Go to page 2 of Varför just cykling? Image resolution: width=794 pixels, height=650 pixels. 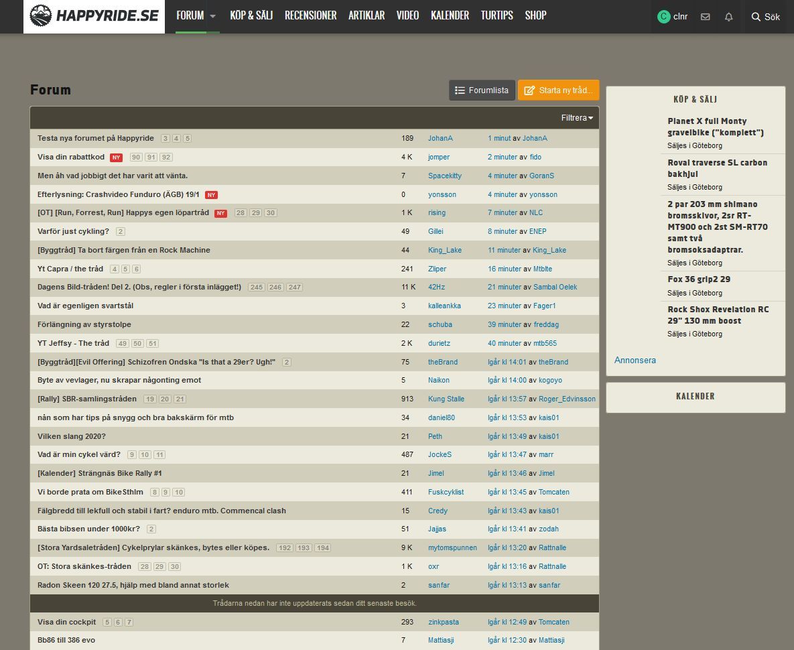[121, 232]
